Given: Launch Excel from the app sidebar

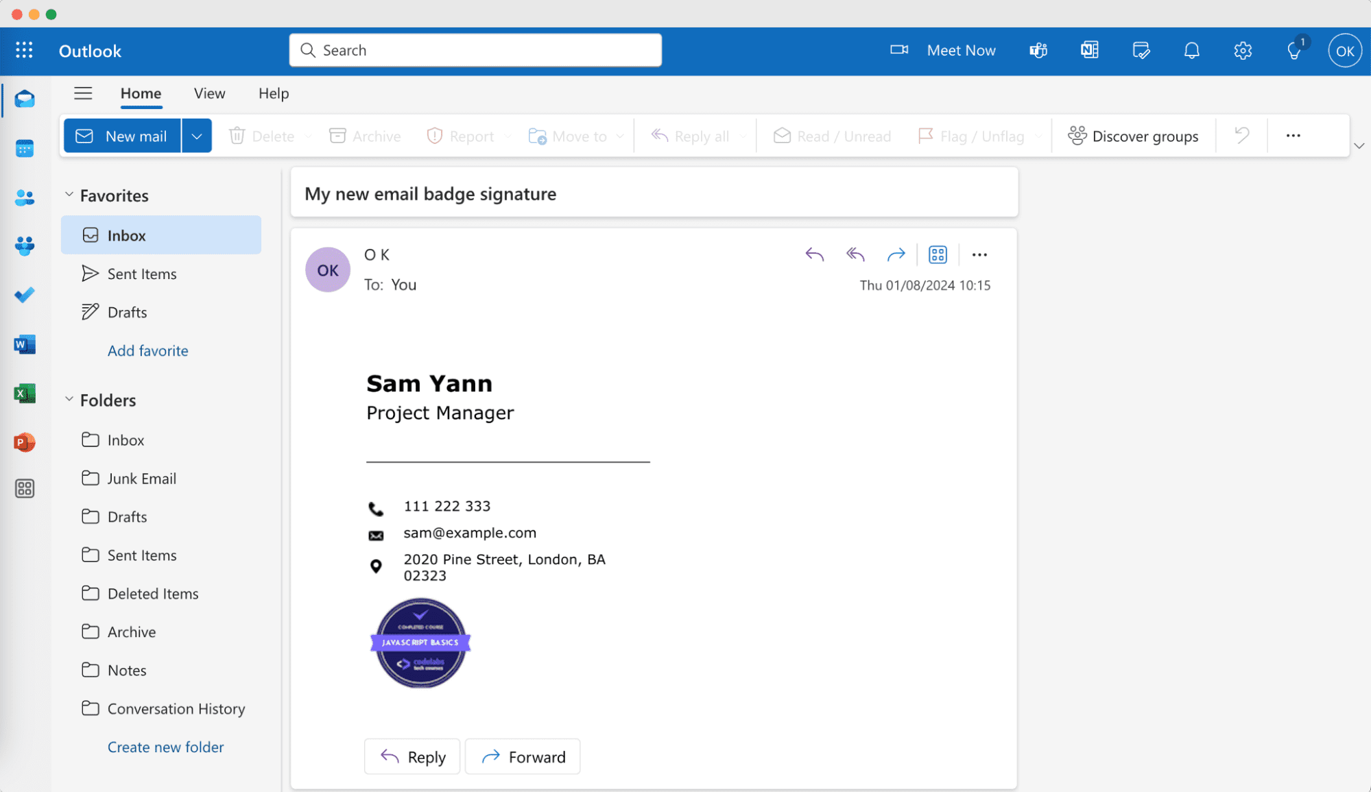Looking at the screenshot, I should (x=25, y=394).
